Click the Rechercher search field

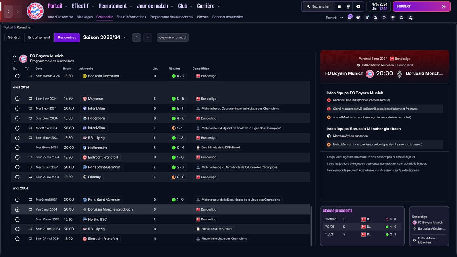[x=318, y=6]
